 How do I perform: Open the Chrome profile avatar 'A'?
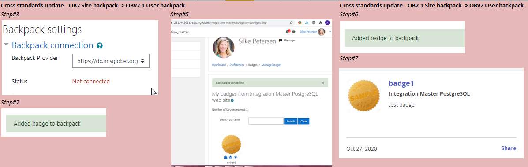click(327, 22)
